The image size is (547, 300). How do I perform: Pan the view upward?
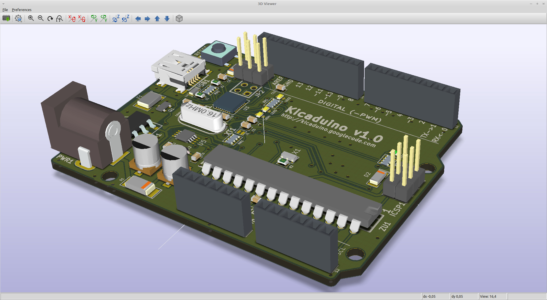click(157, 18)
